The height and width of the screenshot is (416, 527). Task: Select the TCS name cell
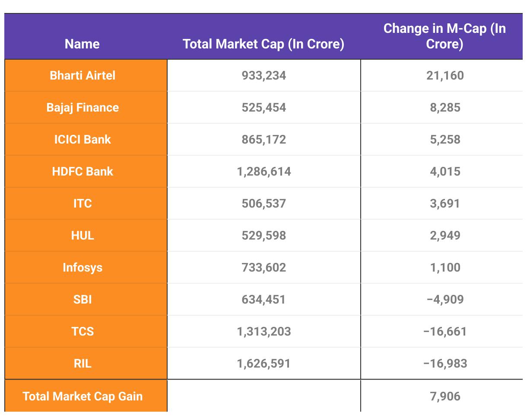click(83, 331)
